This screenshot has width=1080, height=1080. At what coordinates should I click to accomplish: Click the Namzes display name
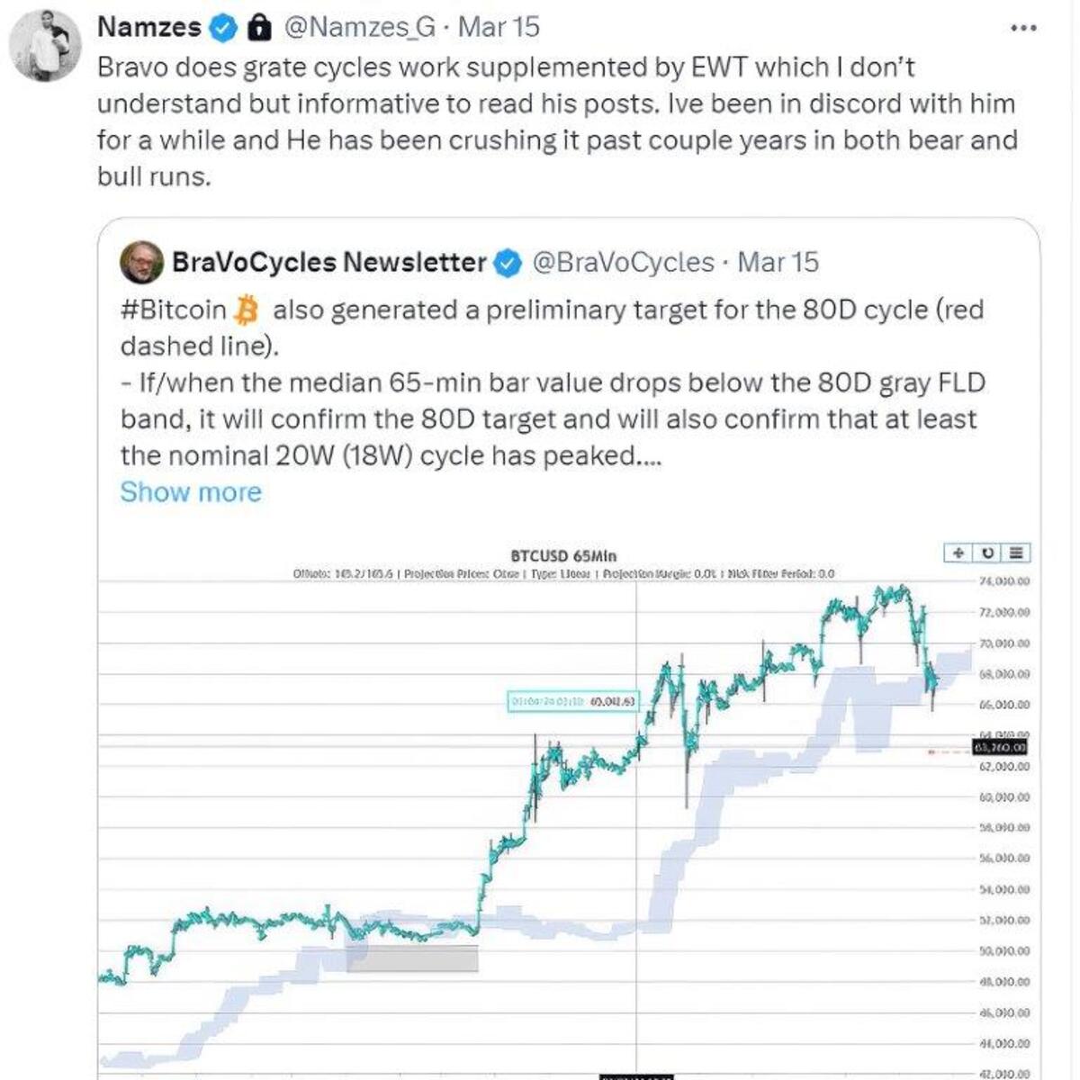click(148, 27)
